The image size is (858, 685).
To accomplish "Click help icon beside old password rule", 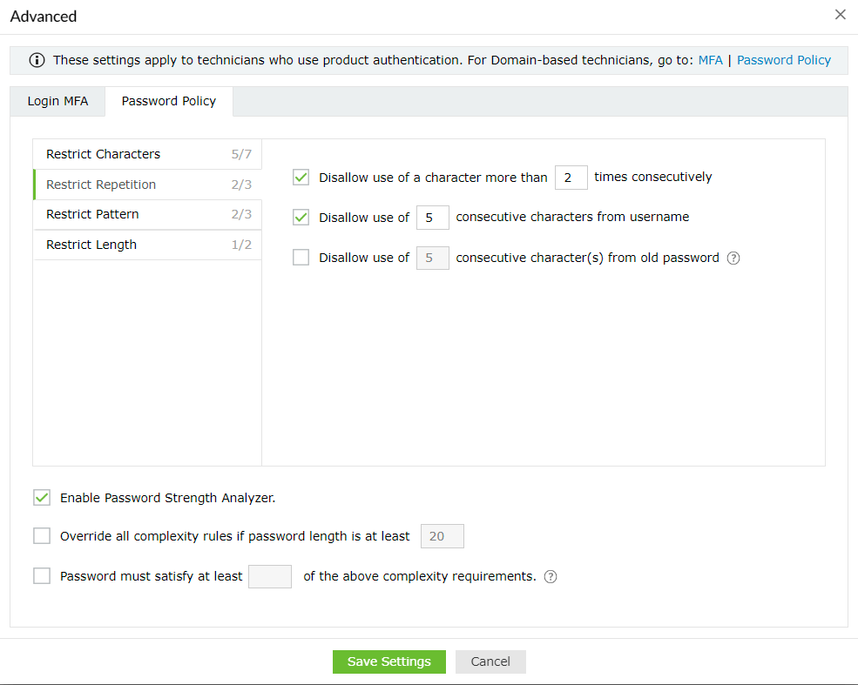I will (x=733, y=258).
